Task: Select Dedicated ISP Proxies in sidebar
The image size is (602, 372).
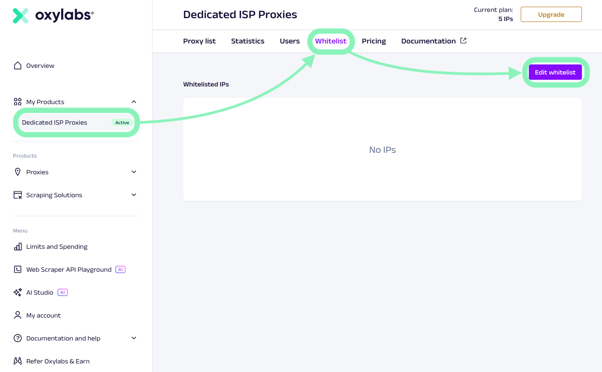Action: pos(55,123)
